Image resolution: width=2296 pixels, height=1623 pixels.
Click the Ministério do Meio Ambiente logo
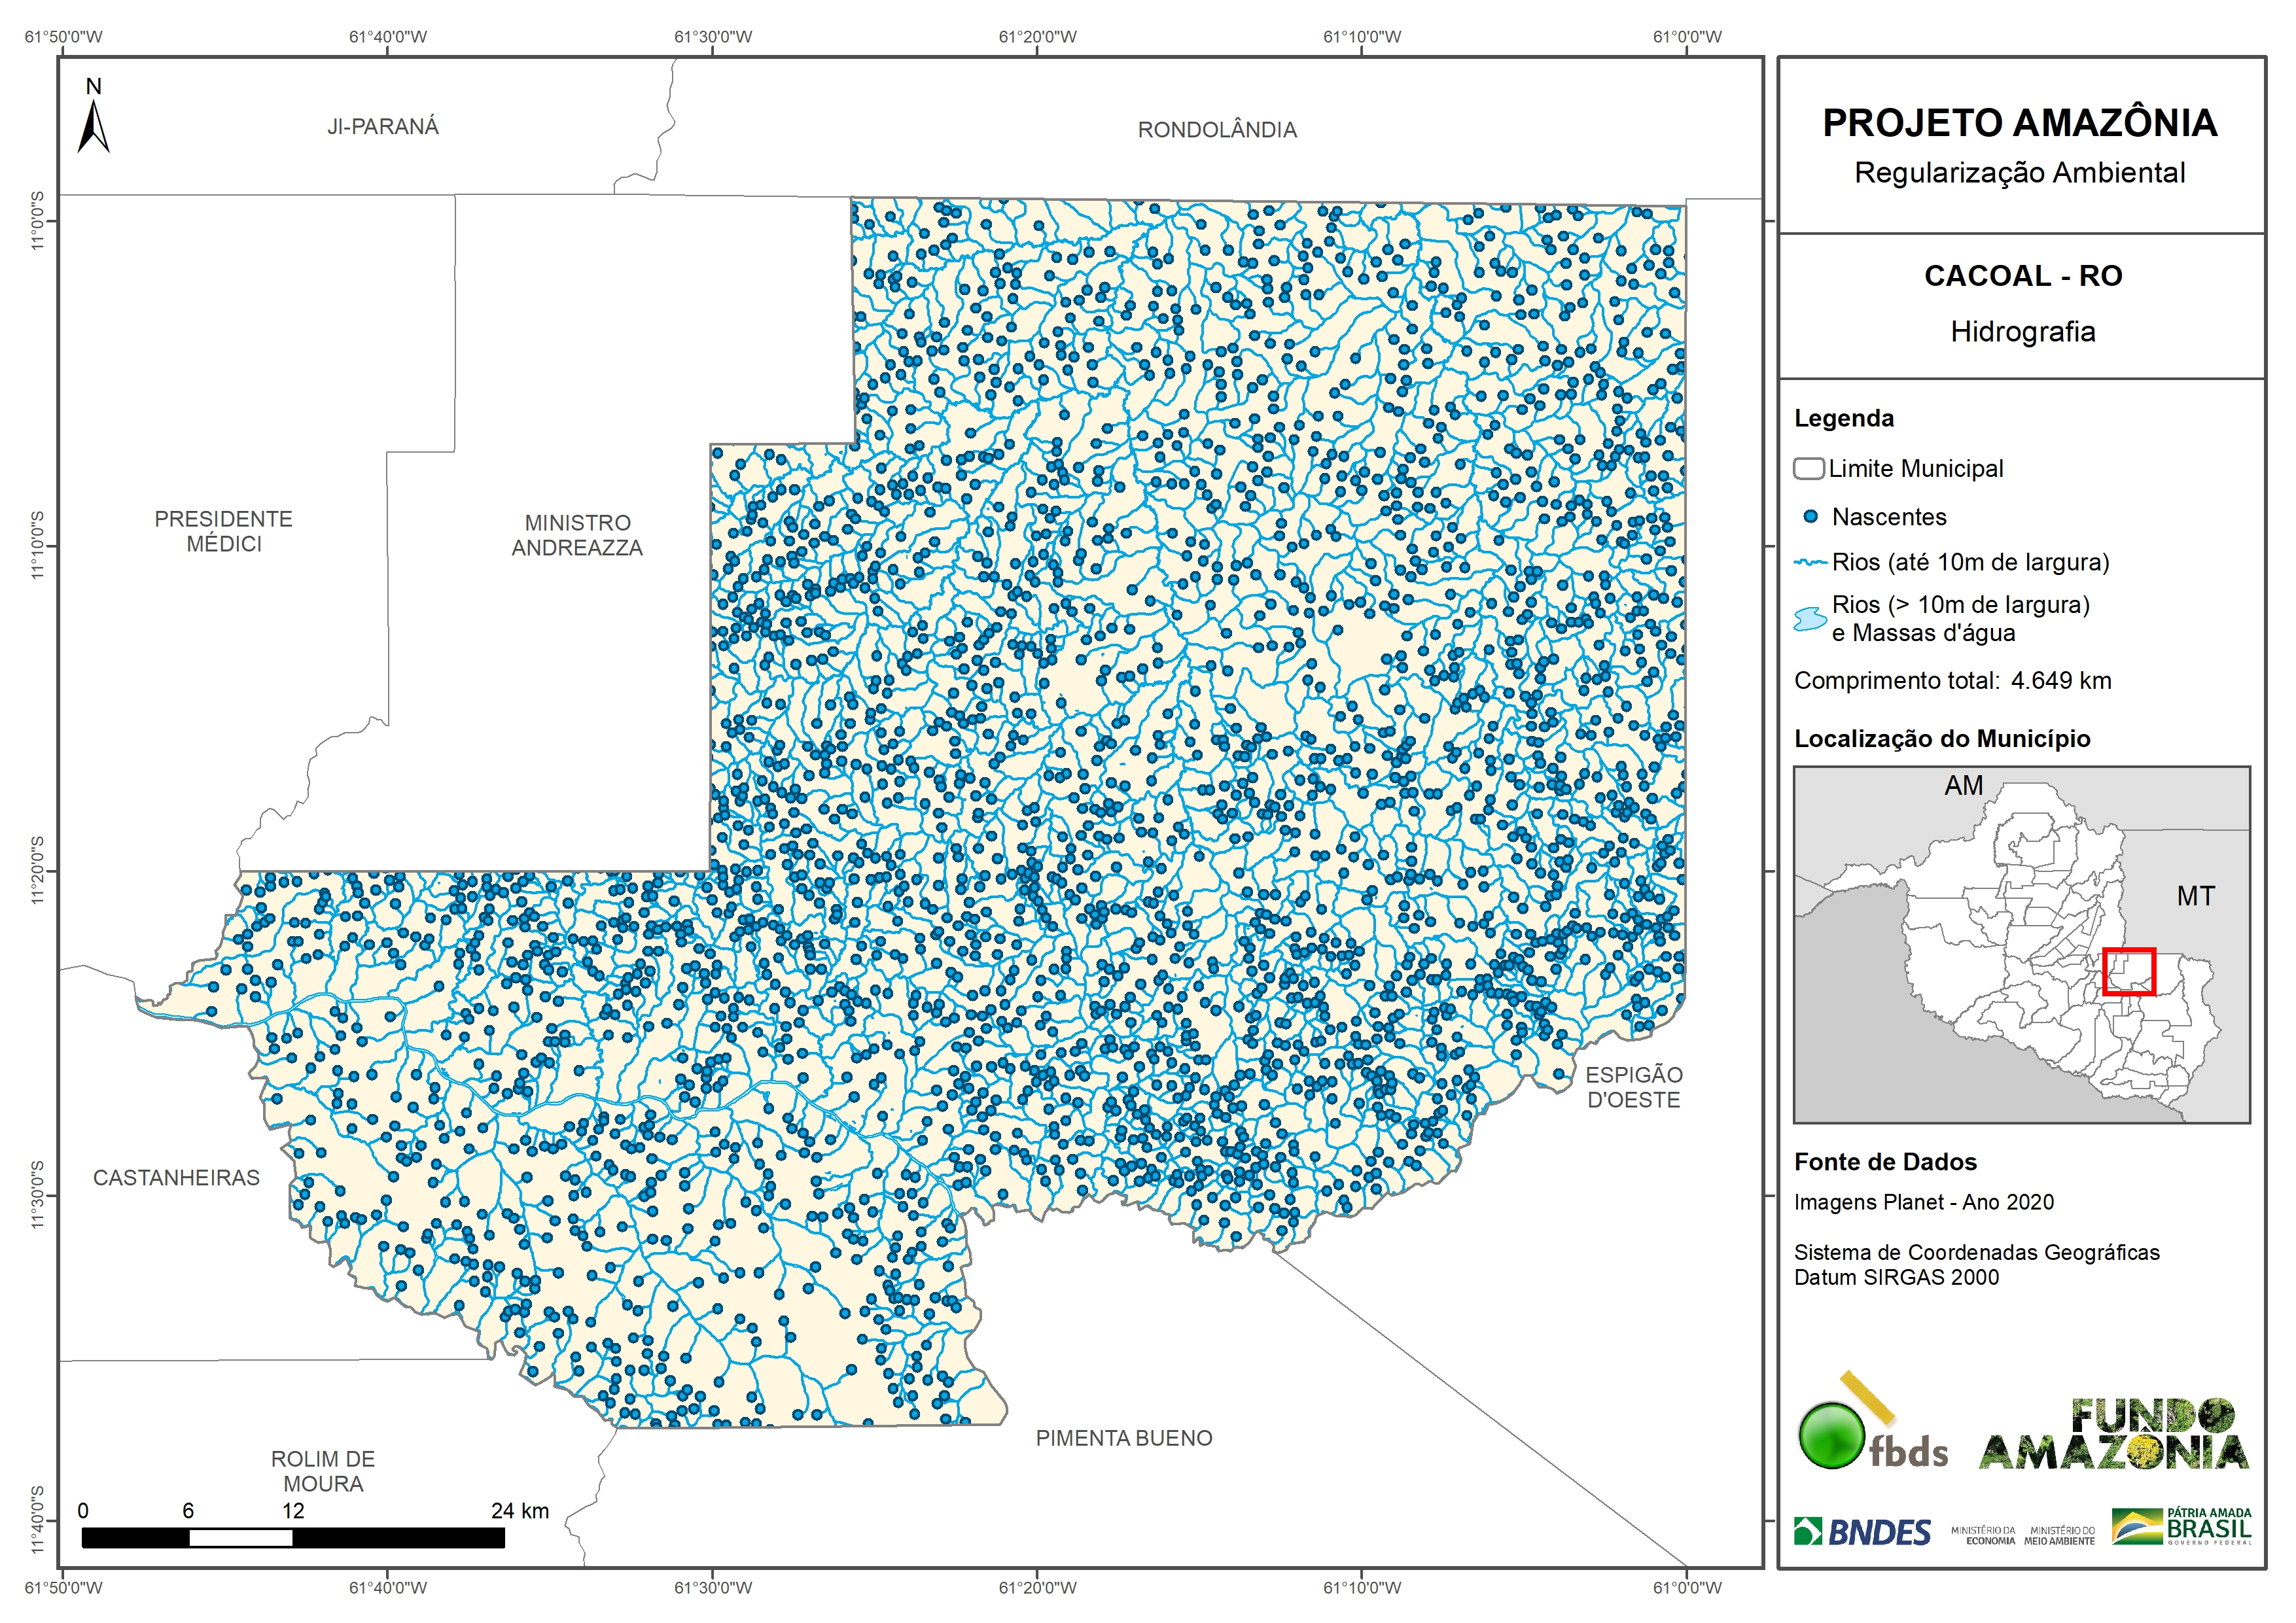2059,1536
